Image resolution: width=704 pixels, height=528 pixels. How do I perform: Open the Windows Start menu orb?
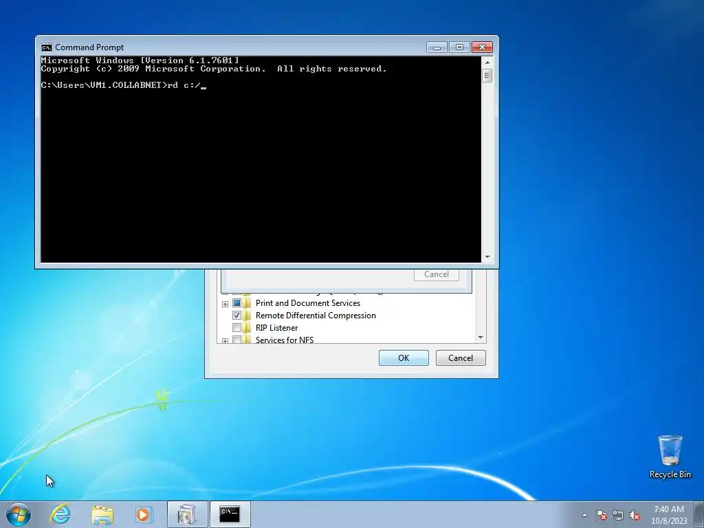pos(19,514)
